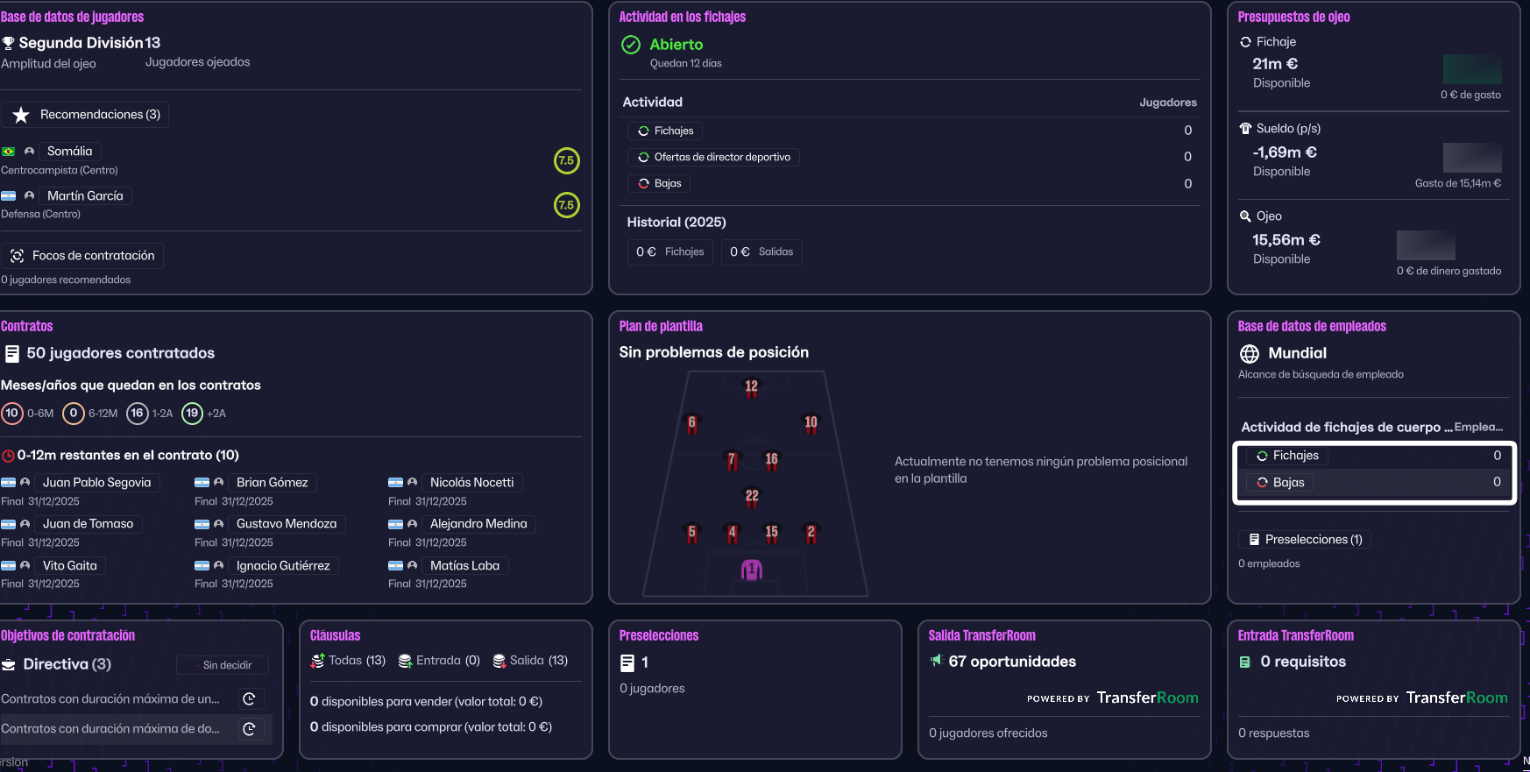This screenshot has height=772, width=1530.
Task: Filter contracts by the +2A circle
Action: coord(192,414)
